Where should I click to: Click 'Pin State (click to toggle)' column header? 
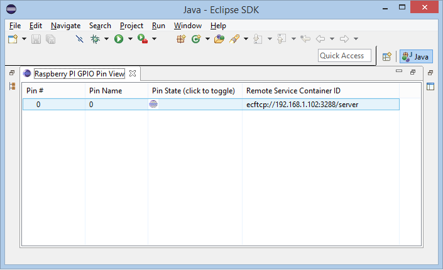[195, 91]
